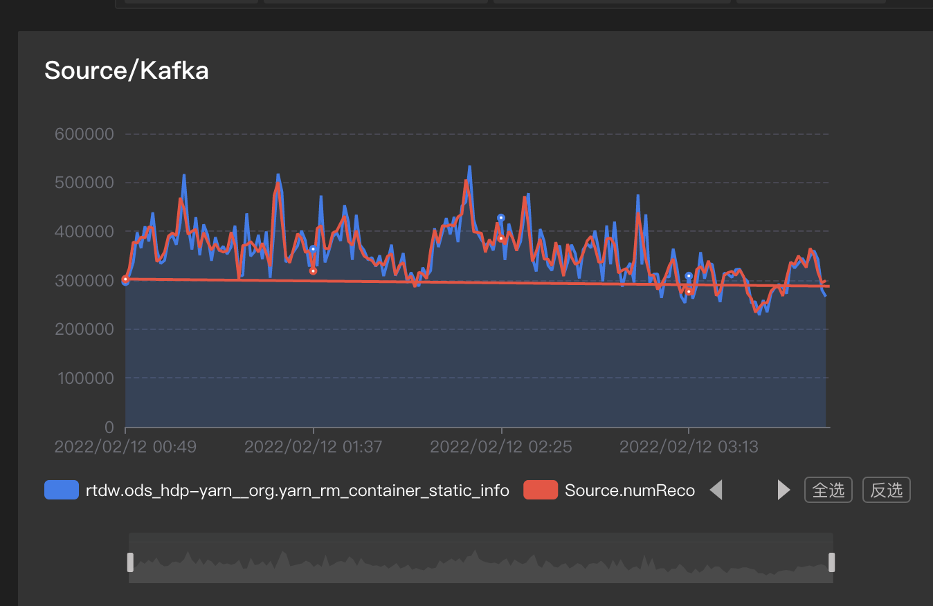This screenshot has height=606, width=933.
Task: Click the Source/Kafka chart title
Action: click(127, 70)
